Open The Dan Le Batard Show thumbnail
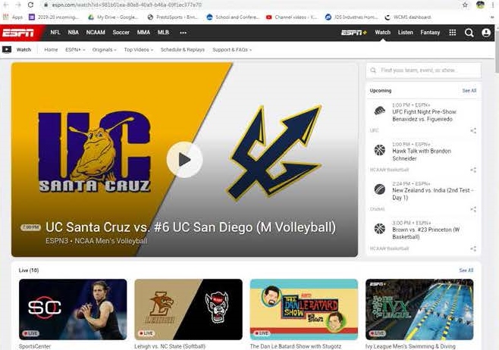The height and width of the screenshot is (350, 499). tap(304, 309)
